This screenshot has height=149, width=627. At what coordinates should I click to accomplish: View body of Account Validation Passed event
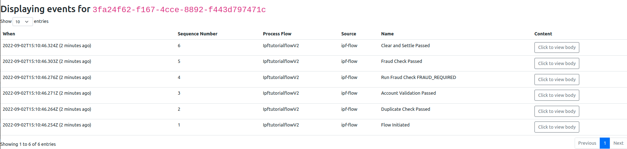[x=556, y=95]
